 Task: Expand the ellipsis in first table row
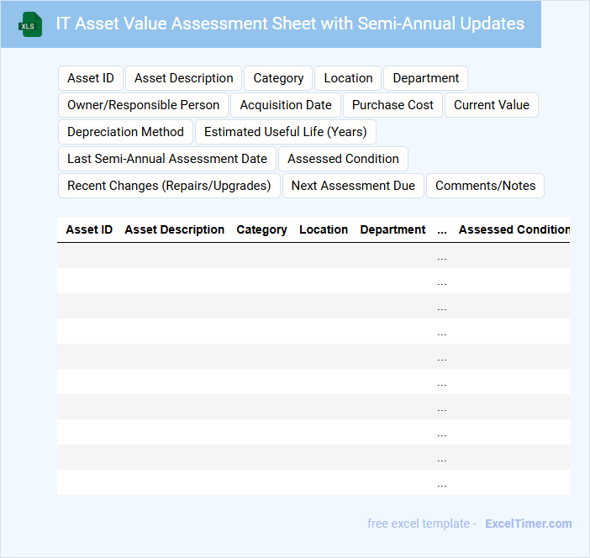tap(442, 256)
